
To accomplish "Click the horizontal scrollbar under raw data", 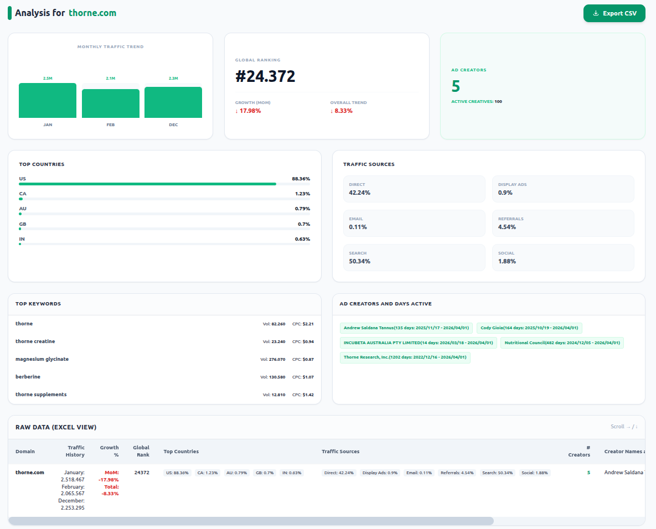I will point(251,521).
